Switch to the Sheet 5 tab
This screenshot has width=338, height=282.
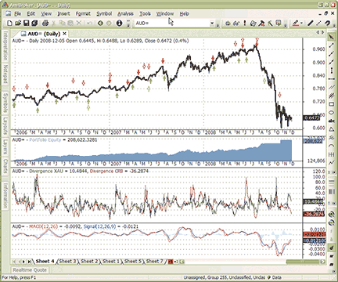click(x=133, y=261)
